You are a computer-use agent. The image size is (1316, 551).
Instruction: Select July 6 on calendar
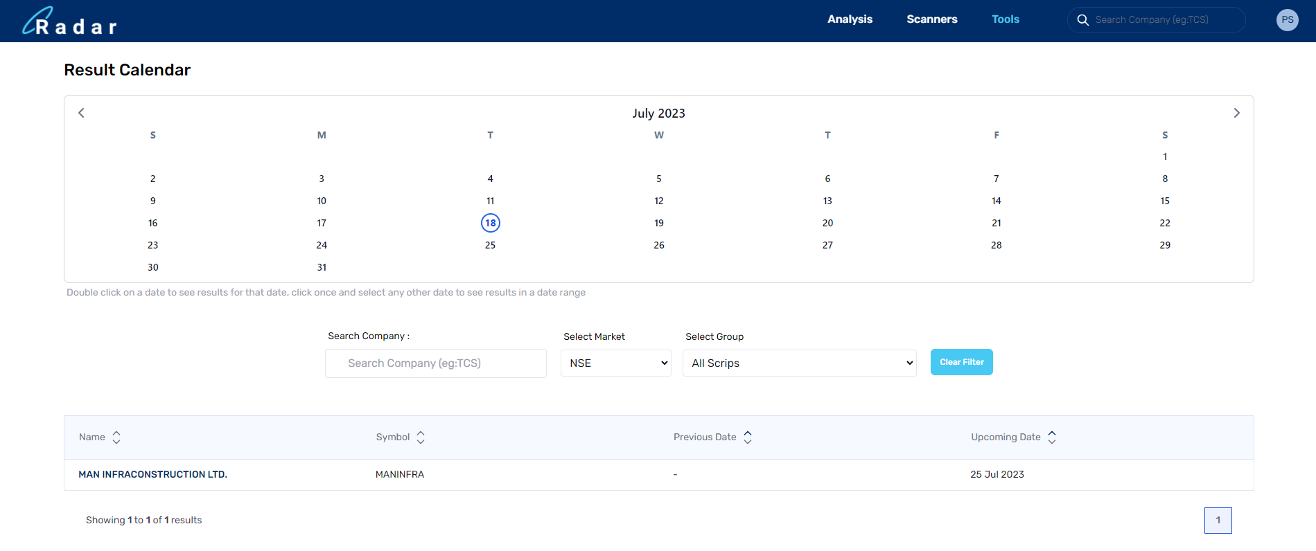827,179
